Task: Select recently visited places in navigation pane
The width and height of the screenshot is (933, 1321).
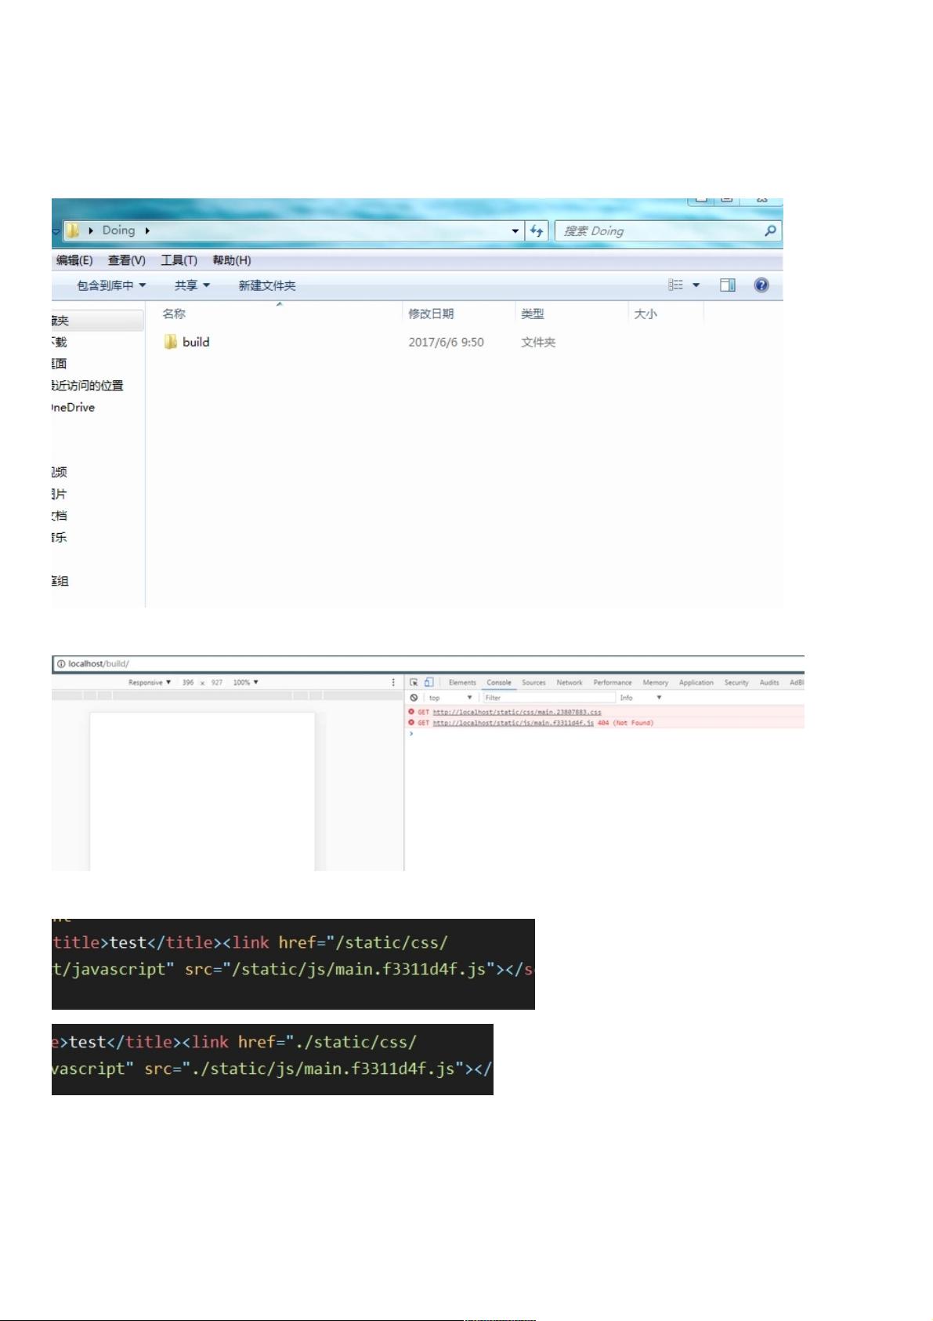Action: 87,386
